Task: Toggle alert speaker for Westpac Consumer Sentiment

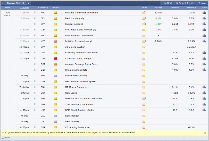Action: click(35, 13)
